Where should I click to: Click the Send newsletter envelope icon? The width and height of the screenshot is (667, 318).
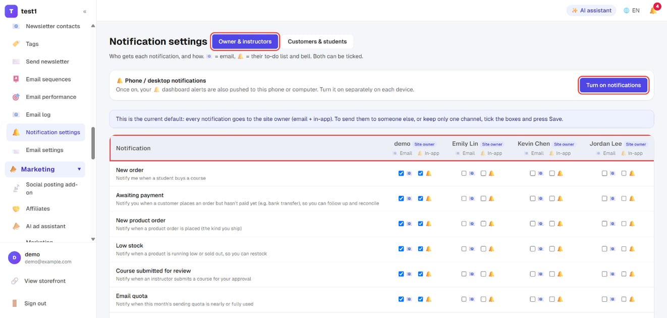[16, 62]
